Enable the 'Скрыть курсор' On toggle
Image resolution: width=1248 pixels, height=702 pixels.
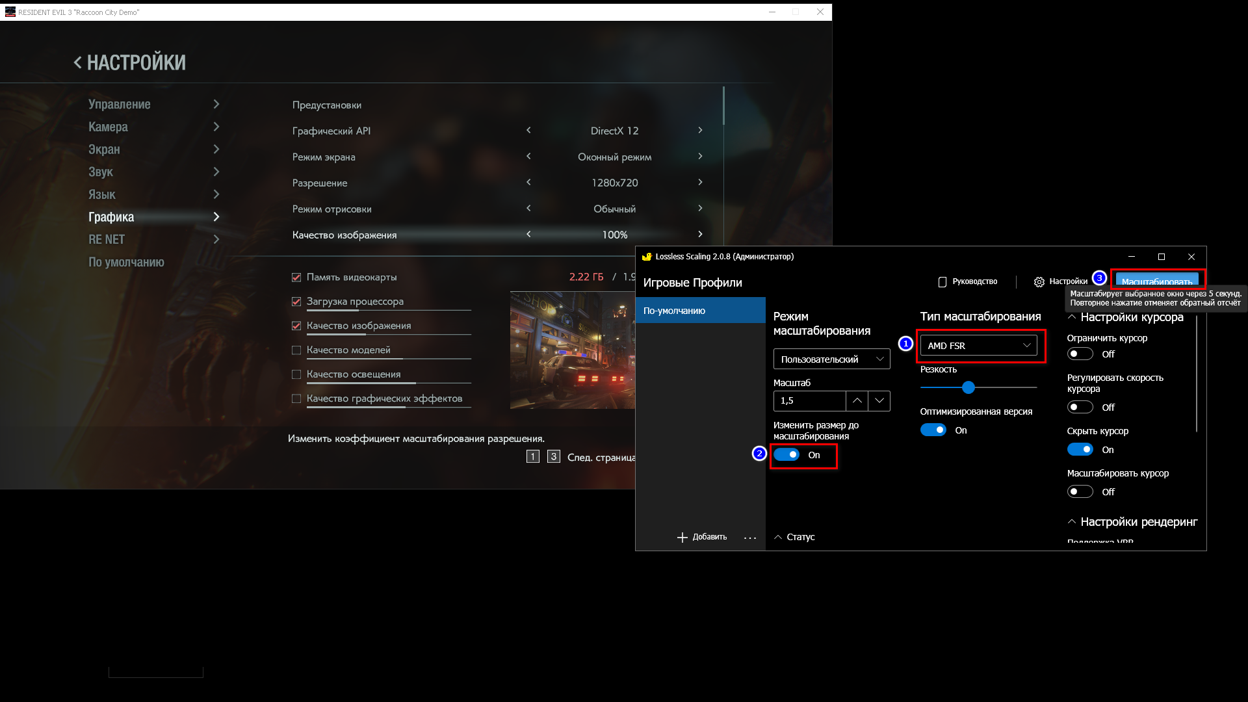tap(1080, 449)
